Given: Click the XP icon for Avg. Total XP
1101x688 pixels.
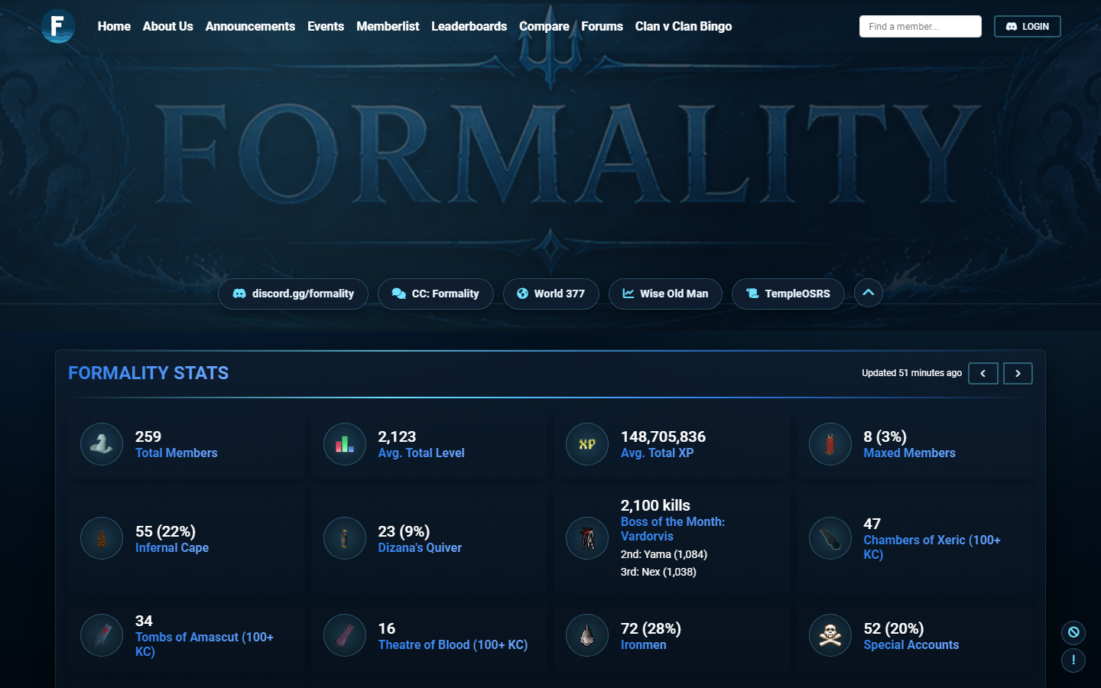Looking at the screenshot, I should pyautogui.click(x=587, y=444).
